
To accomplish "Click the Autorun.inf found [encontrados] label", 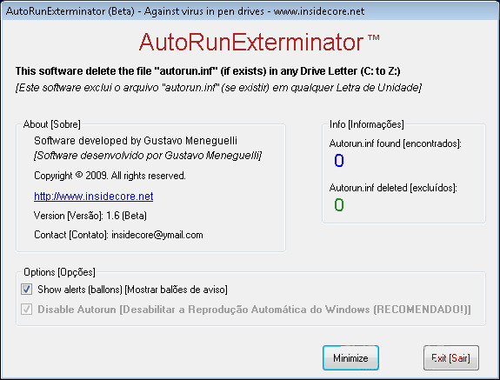I will [395, 143].
